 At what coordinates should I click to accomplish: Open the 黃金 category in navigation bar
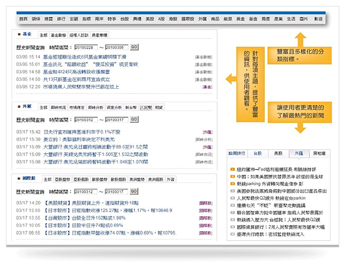point(239,19)
